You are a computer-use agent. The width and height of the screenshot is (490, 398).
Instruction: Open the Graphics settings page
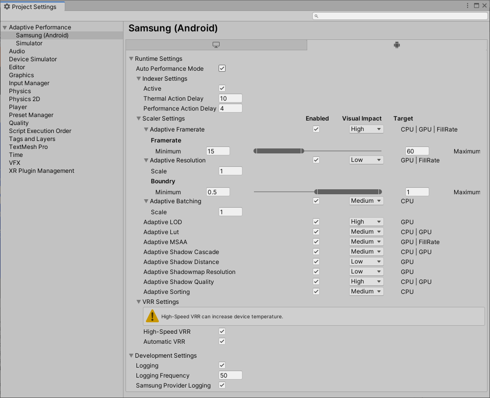[21, 75]
